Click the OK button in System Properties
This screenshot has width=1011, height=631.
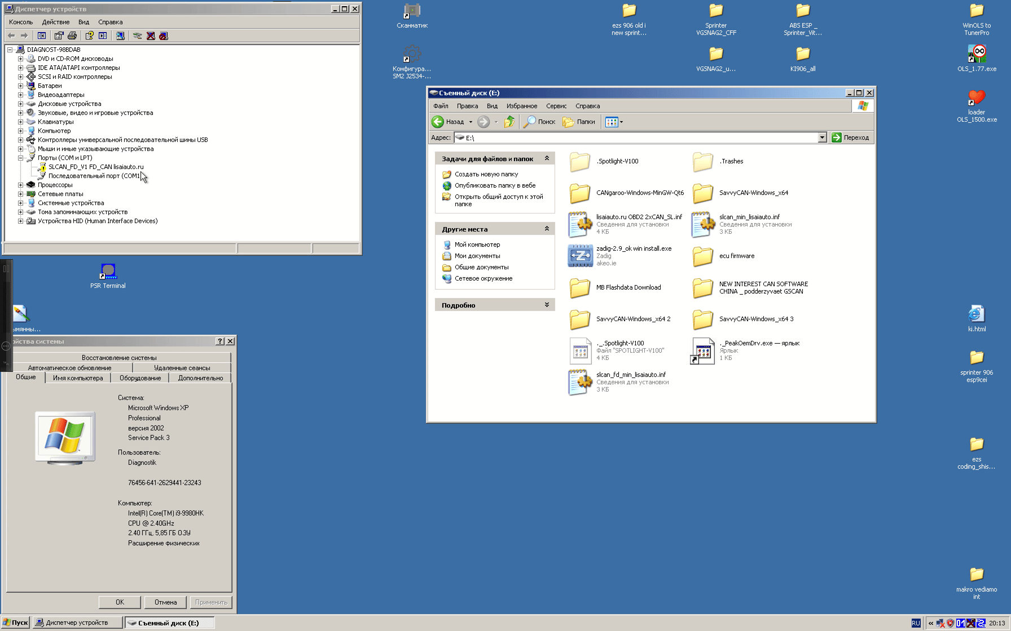[x=120, y=602]
